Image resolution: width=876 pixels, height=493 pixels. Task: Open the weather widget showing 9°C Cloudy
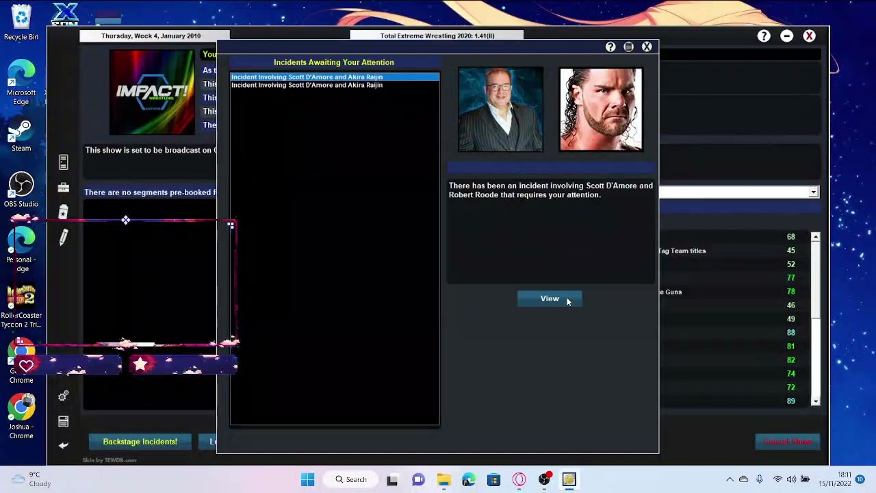coord(31,479)
